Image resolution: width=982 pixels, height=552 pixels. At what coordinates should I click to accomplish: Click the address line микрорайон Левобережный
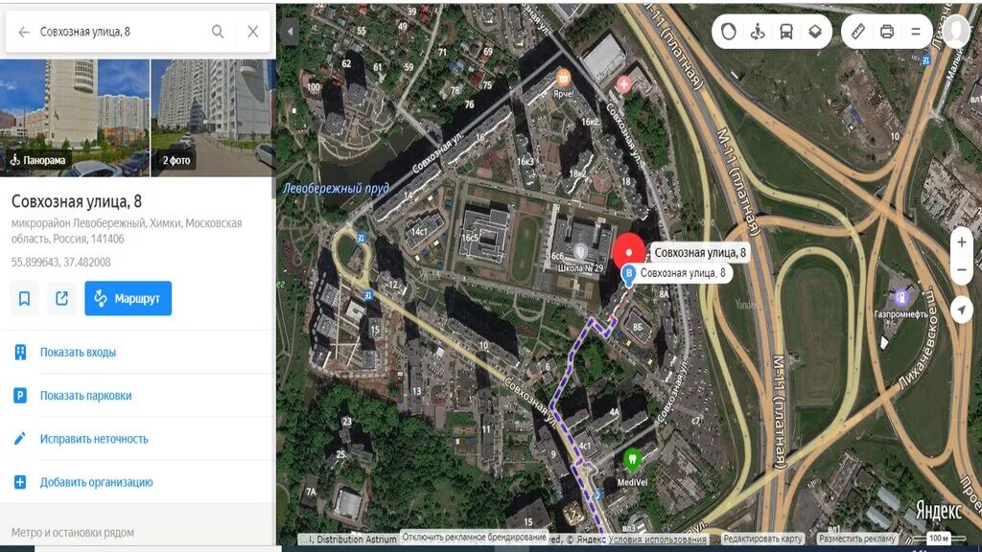pos(127,231)
